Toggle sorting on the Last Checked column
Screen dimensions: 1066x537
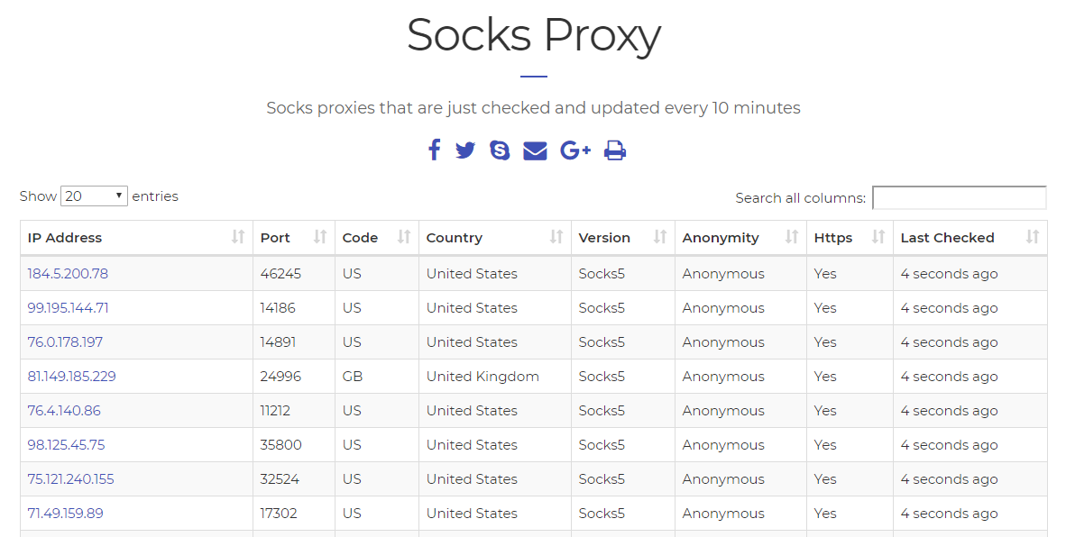(1032, 237)
